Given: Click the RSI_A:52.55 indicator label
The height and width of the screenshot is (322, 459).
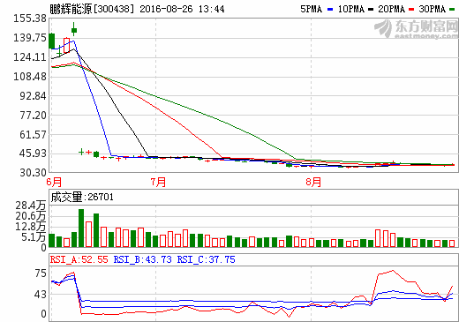Looking at the screenshot, I should coord(79,259).
